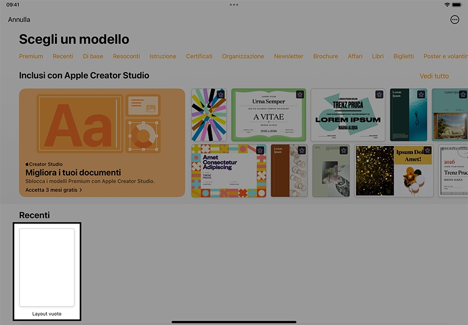Choose the Ipsum Dolor Amet party template

tap(394, 171)
